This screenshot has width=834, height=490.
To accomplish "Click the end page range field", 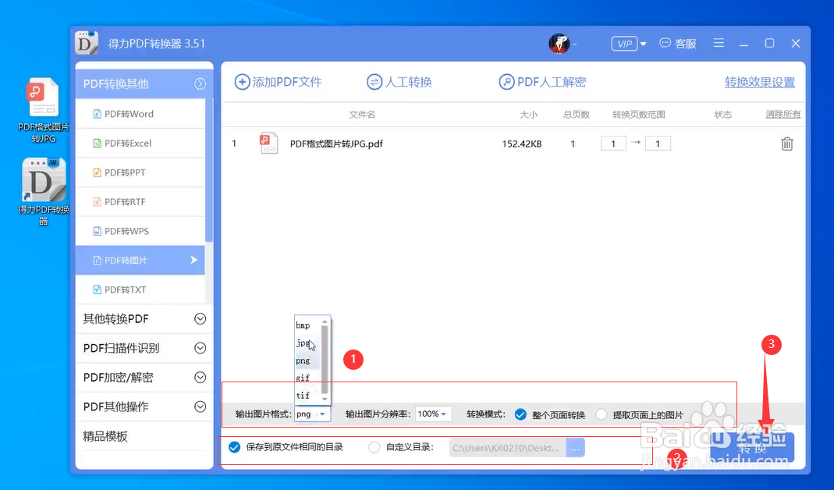I will tap(658, 144).
